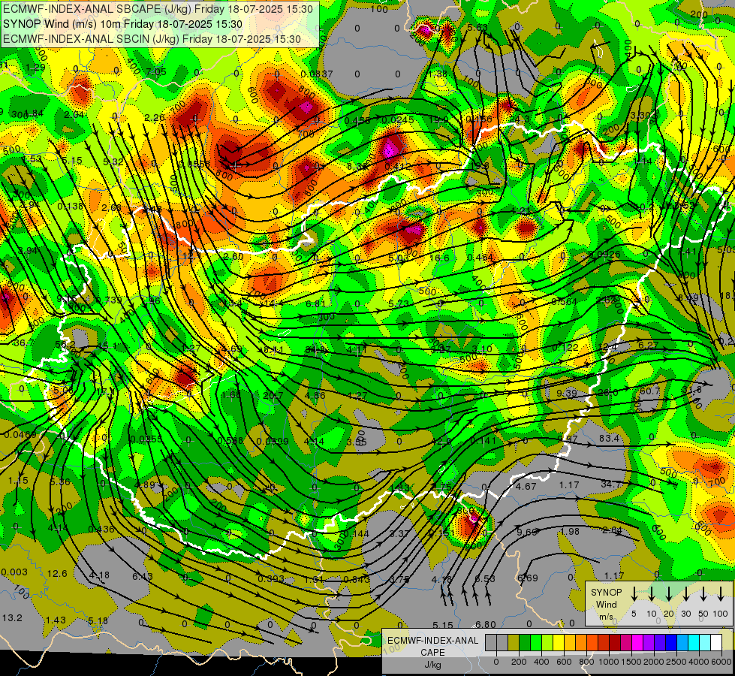
Task: Click the '0.739' value on the map
Action: [108, 300]
